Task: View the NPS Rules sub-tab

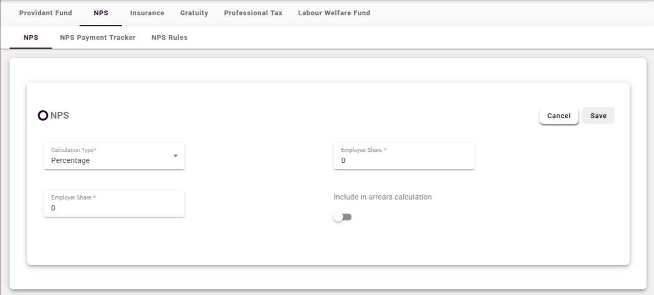Action: 169,38
